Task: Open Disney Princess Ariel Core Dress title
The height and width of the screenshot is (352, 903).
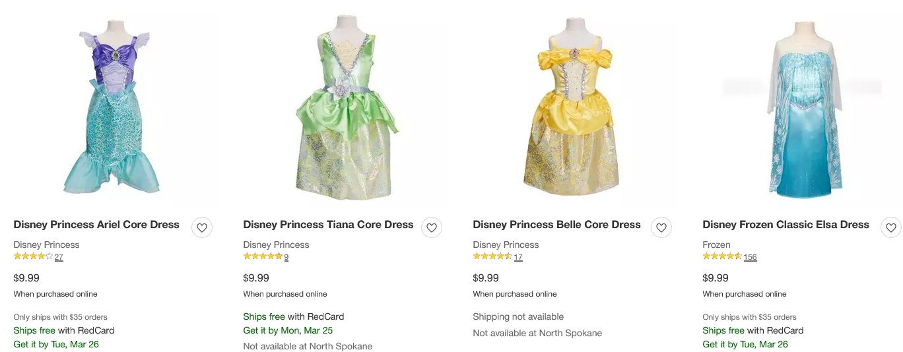Action: coord(96,225)
